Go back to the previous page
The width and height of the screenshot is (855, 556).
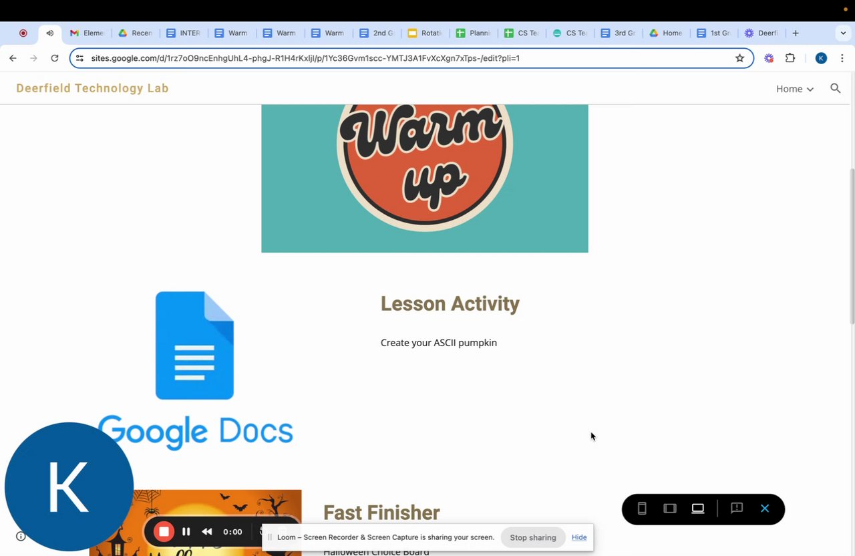coord(13,58)
